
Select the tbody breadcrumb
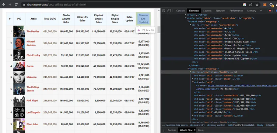260,125
